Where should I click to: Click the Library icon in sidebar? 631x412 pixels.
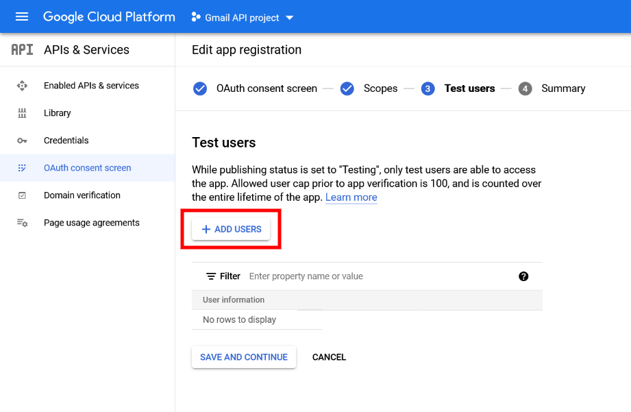tap(22, 113)
